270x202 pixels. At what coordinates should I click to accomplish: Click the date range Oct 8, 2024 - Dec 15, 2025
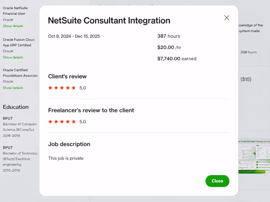(74, 36)
